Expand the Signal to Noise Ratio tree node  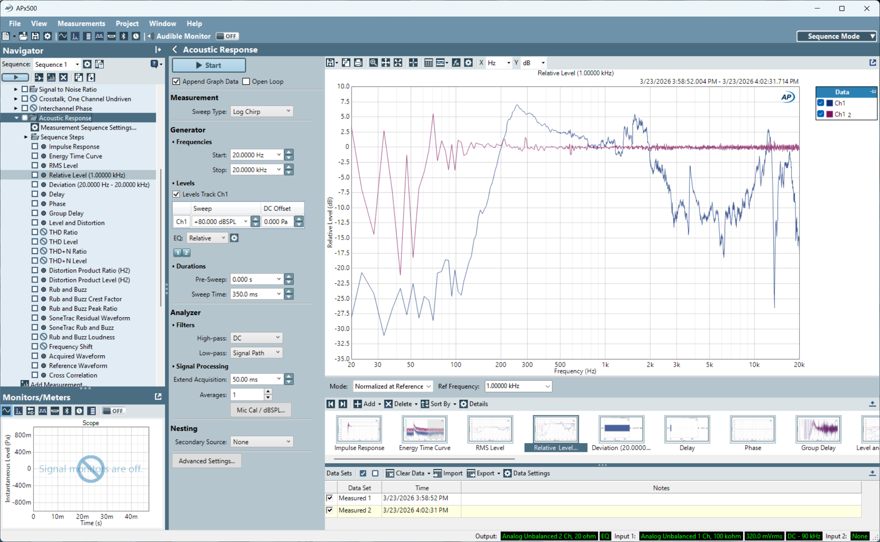(16, 89)
